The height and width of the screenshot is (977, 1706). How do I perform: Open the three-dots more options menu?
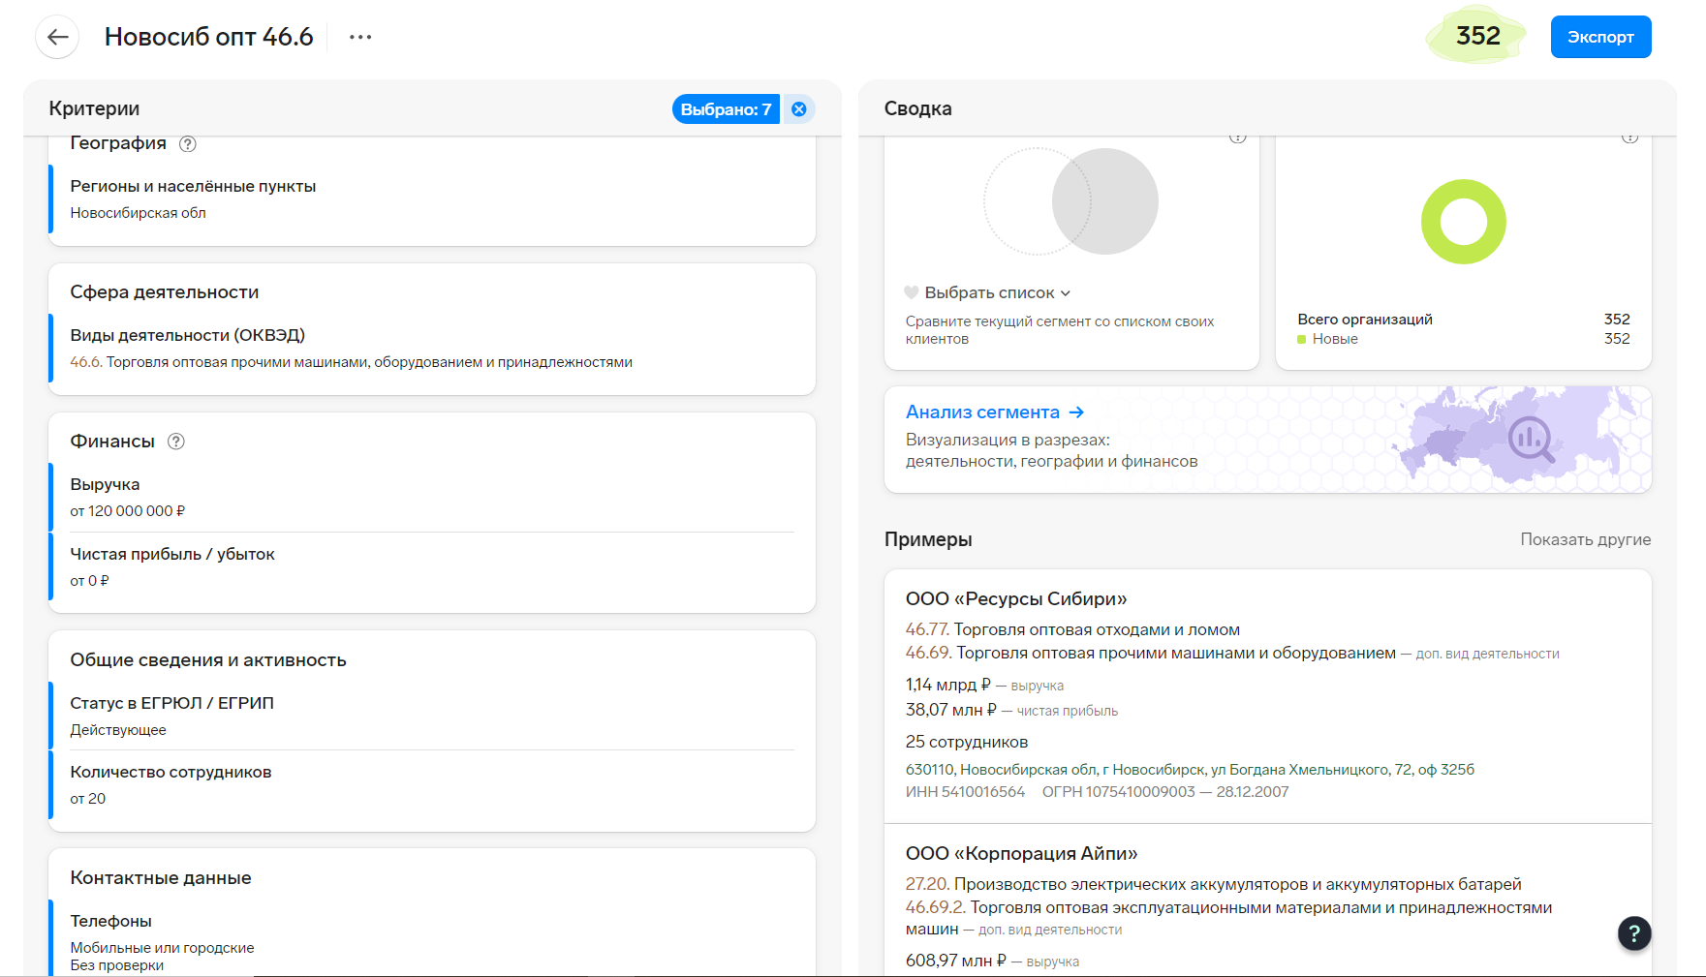coord(360,37)
